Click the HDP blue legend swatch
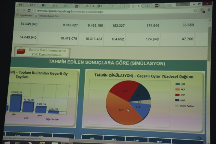The height and width of the screenshot is (144, 216). click(x=178, y=84)
